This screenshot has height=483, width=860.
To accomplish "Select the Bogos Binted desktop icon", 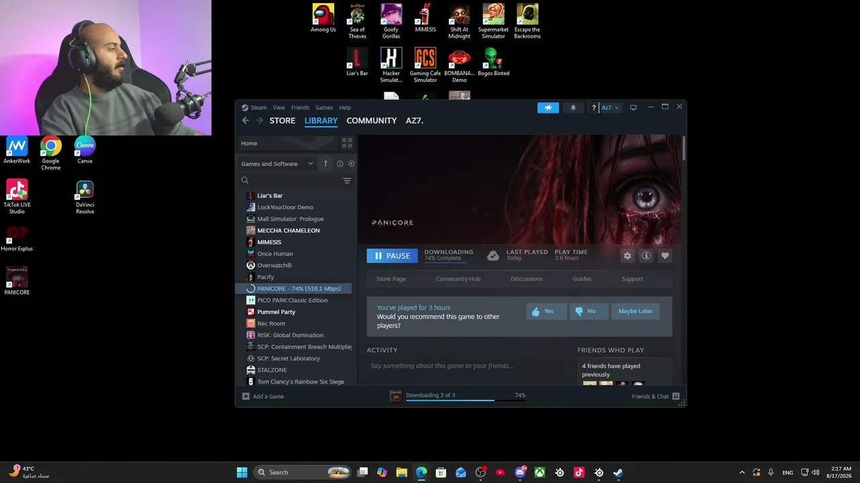I will pos(493,62).
